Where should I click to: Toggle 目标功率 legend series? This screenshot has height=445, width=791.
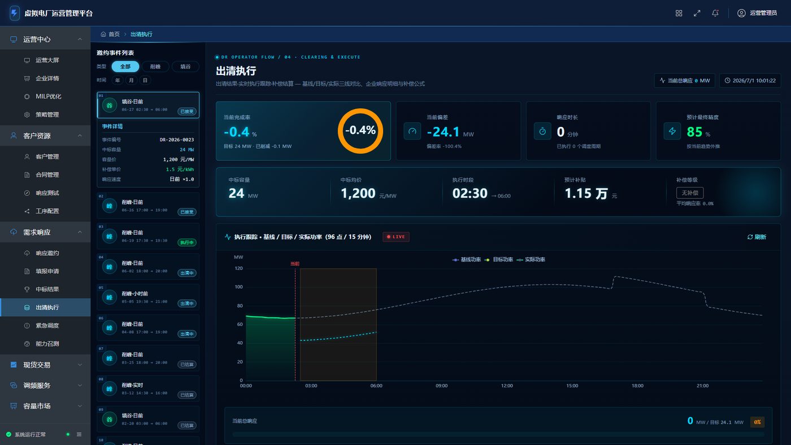click(499, 260)
